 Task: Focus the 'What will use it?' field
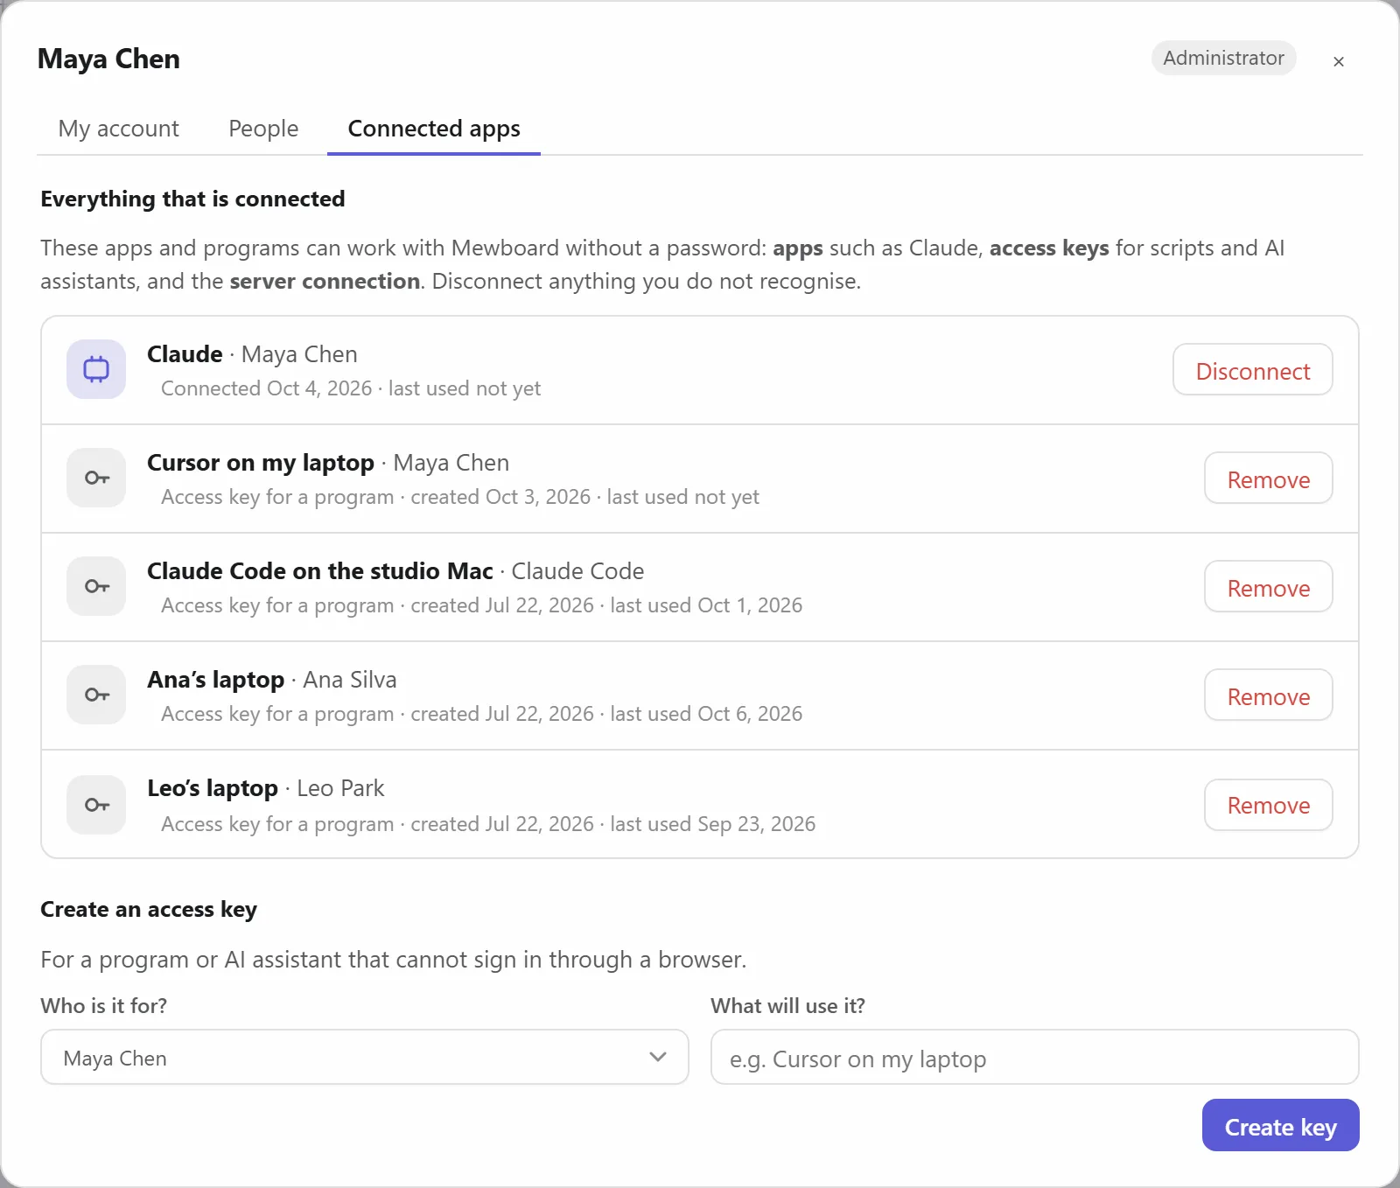pos(1035,1058)
